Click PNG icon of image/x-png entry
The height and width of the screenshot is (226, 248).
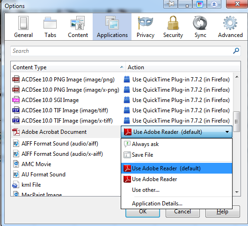click(x=16, y=89)
